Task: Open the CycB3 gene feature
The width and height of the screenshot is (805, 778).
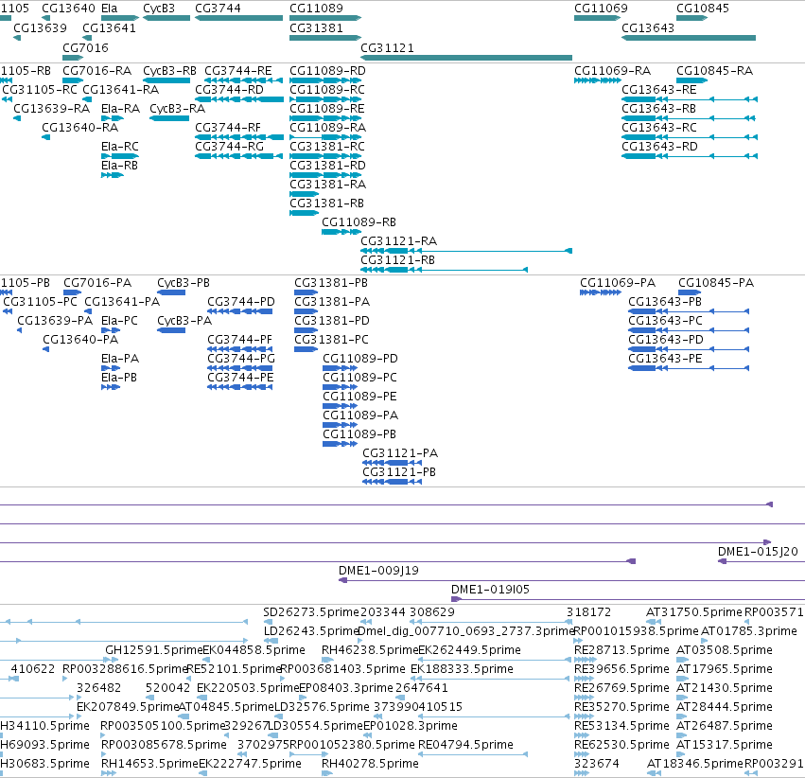Action: click(166, 18)
